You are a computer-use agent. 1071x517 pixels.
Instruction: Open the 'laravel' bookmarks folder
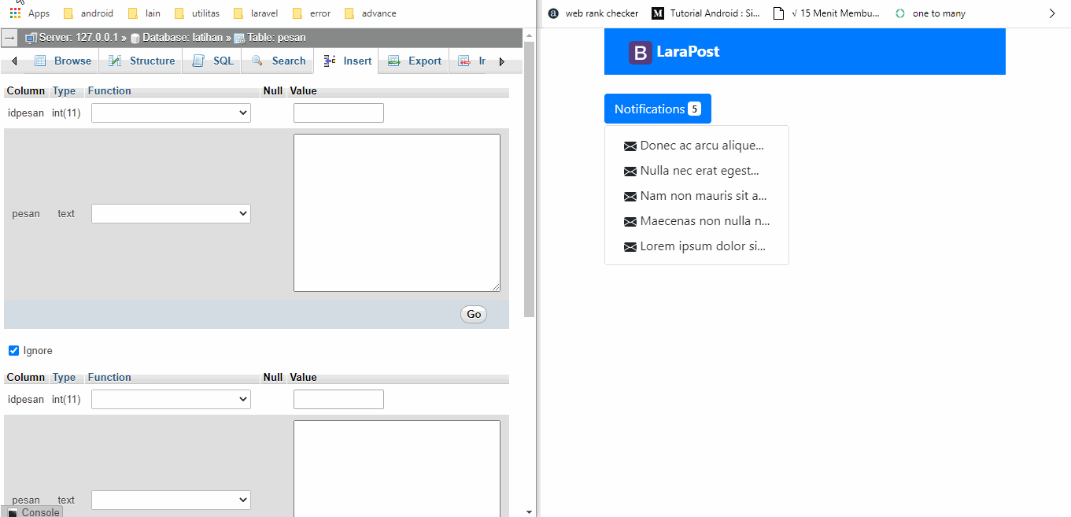(x=255, y=13)
